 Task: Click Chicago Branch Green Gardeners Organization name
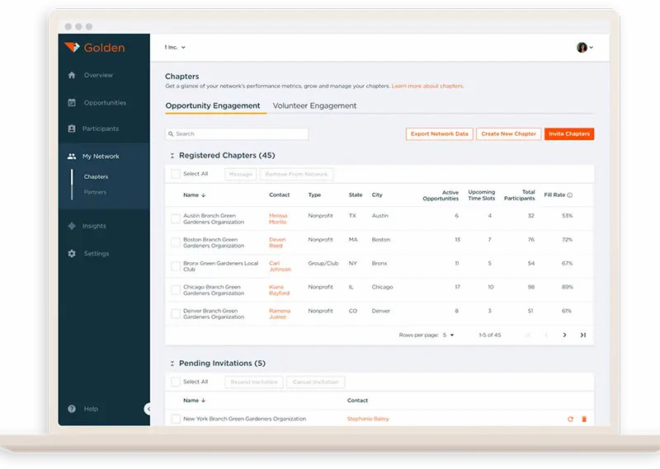pos(214,290)
